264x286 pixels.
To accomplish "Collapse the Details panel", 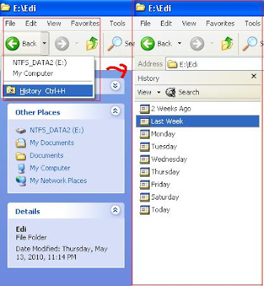I will point(115,210).
